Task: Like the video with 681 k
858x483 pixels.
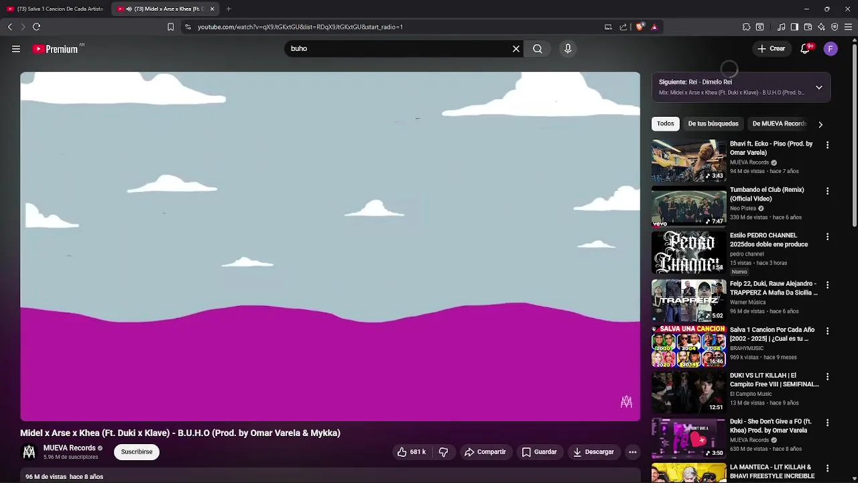Action: tap(411, 452)
